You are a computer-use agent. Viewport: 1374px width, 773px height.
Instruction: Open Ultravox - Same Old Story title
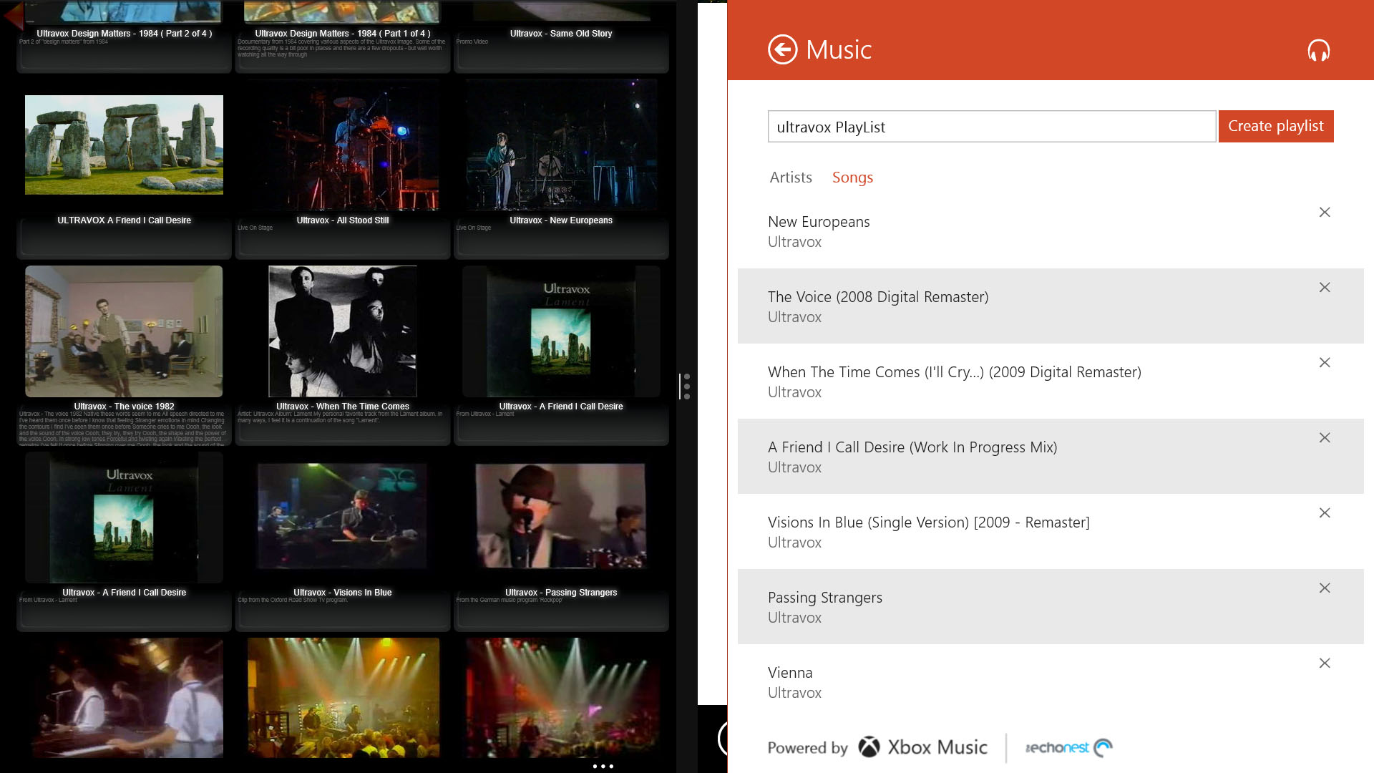click(561, 34)
